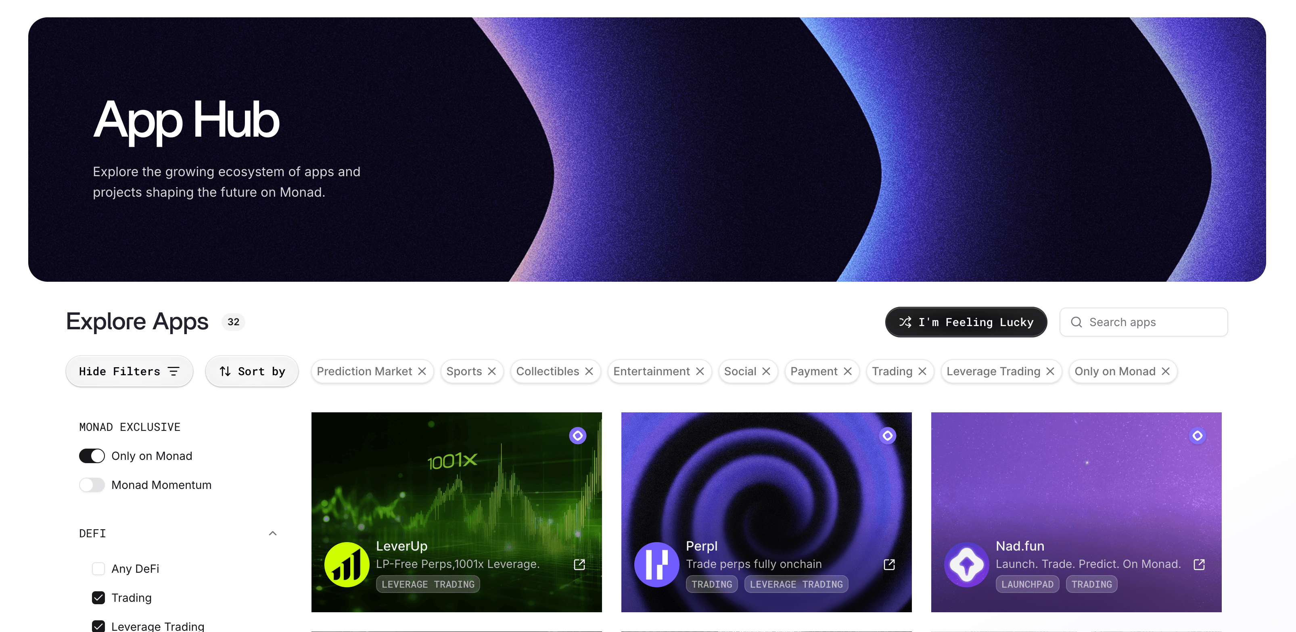This screenshot has height=632, width=1296.
Task: Click the I'm Feeling Lucky button
Action: click(x=966, y=322)
